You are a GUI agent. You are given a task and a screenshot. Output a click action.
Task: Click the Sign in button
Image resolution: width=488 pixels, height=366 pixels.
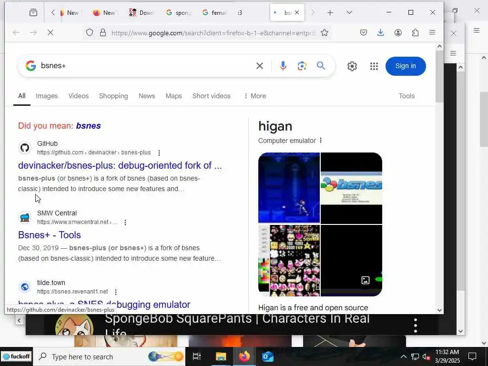(x=406, y=66)
